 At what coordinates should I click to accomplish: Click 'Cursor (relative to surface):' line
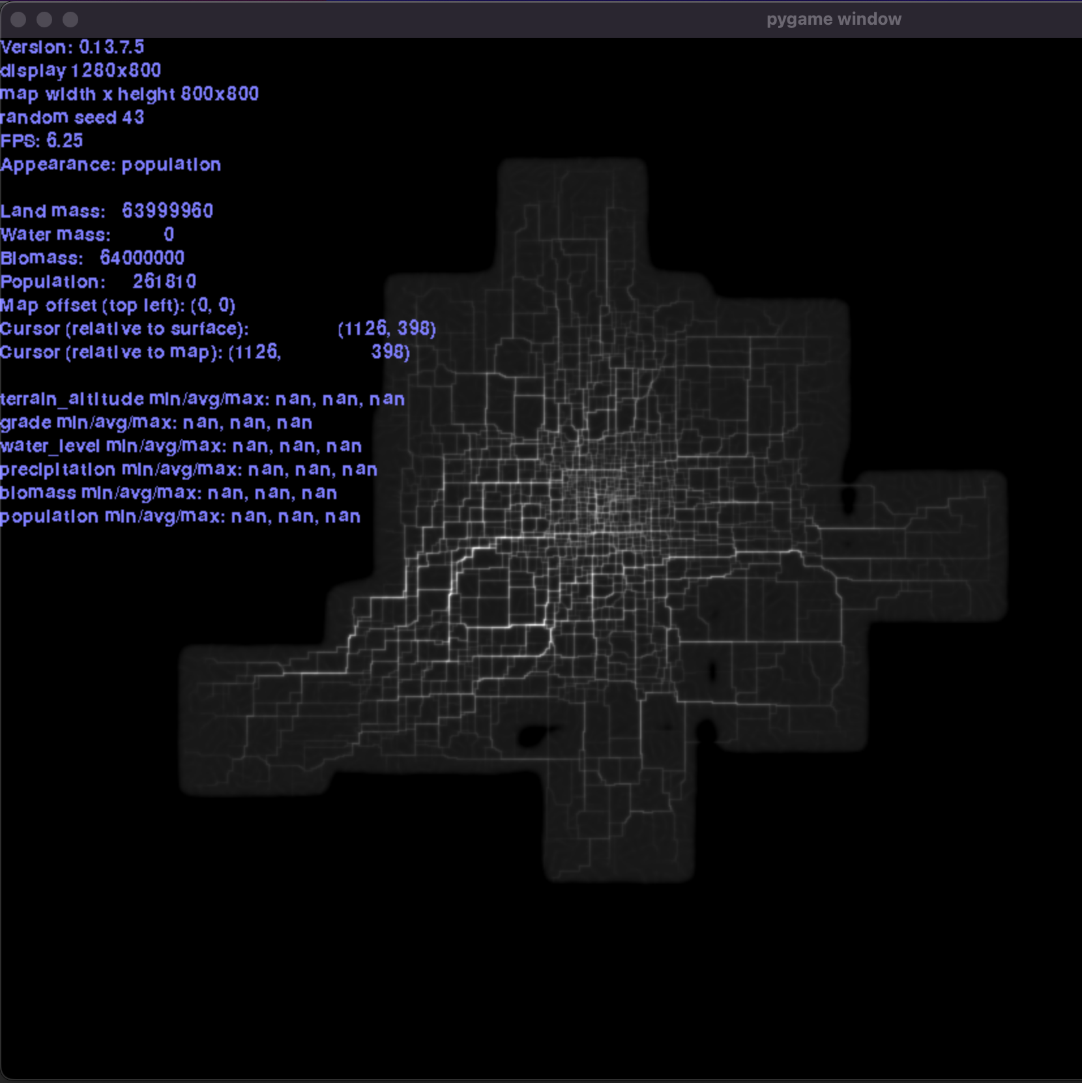click(x=218, y=328)
